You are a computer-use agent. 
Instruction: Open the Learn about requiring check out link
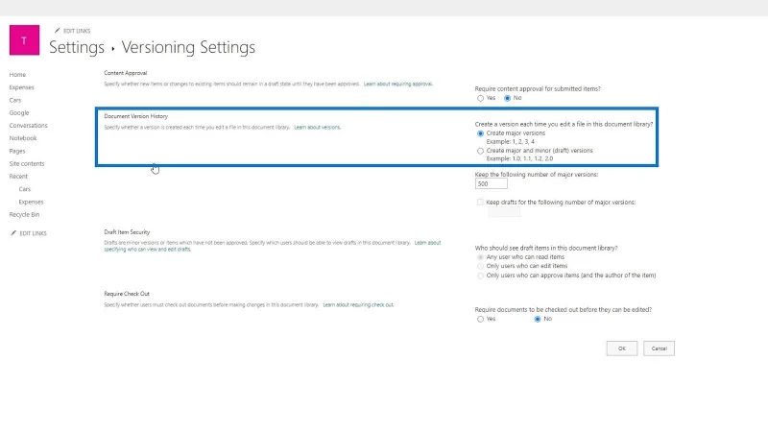coord(358,304)
